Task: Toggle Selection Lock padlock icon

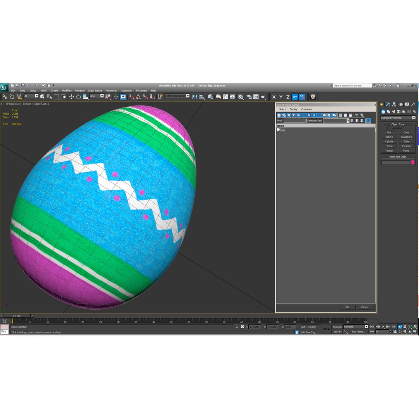Action: [x=237, y=327]
